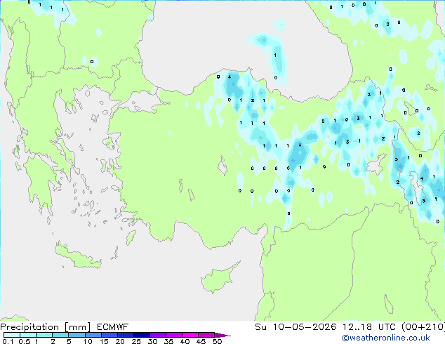This screenshot has width=445, height=344.
Task: Click the 'Precipitation [mm]' title text
Action: tap(45, 327)
